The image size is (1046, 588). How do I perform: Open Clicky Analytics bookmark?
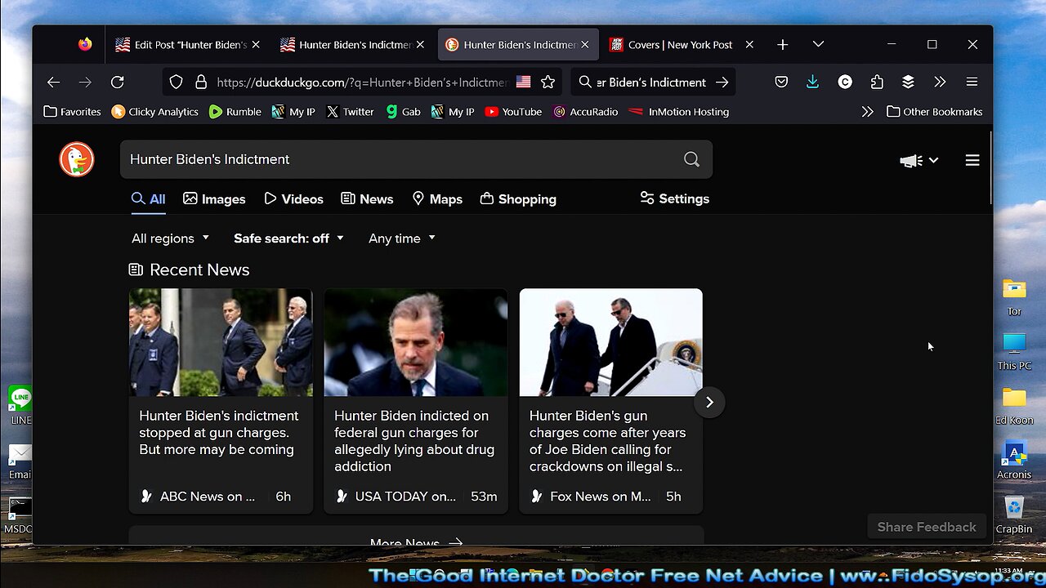pyautogui.click(x=155, y=112)
